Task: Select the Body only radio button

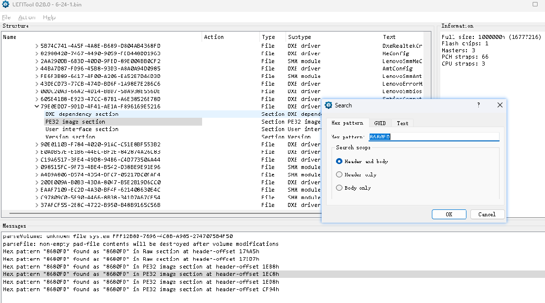Action: pos(339,188)
